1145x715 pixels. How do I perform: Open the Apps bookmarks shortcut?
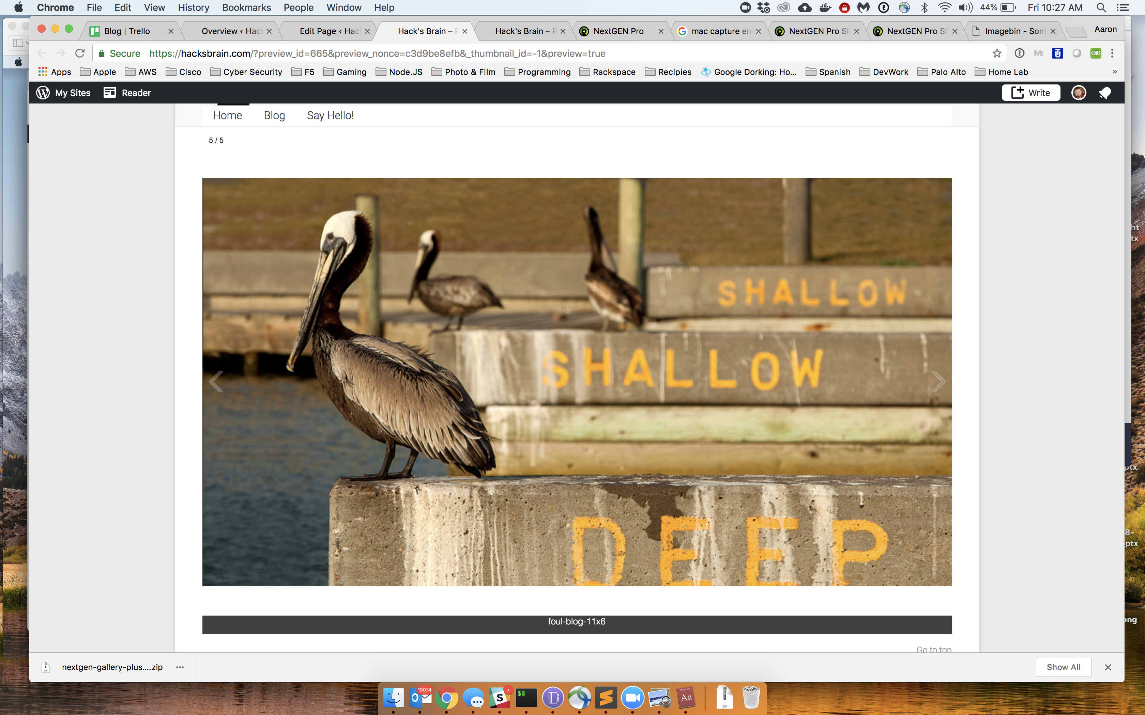(55, 72)
